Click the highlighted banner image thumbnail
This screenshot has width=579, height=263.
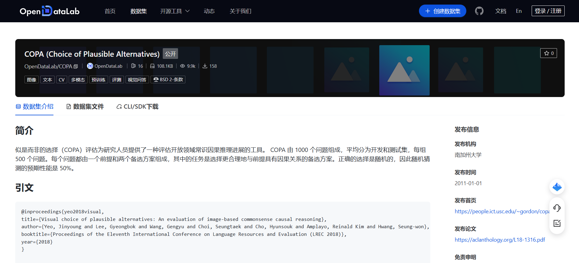(404, 70)
